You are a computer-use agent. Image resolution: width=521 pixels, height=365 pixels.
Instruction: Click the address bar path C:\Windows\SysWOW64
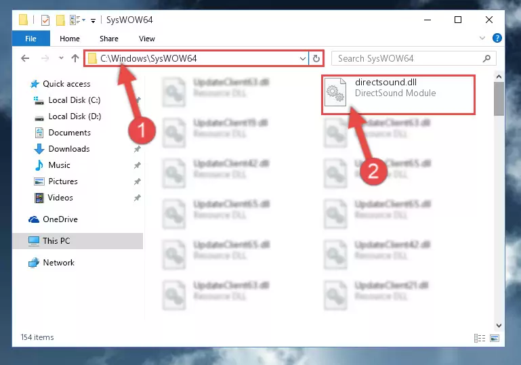(x=148, y=58)
